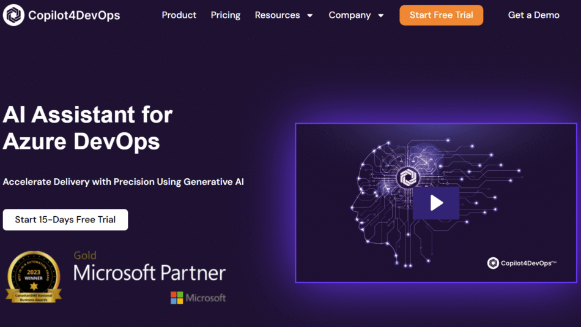
Task: Expand the Resources dropdown arrow
Action: point(310,15)
